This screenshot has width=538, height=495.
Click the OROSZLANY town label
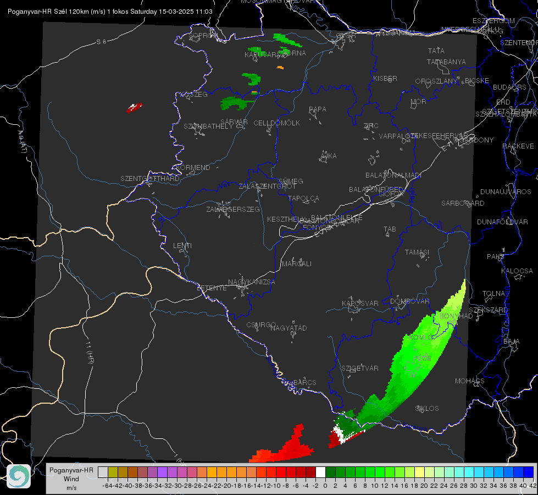point(436,81)
